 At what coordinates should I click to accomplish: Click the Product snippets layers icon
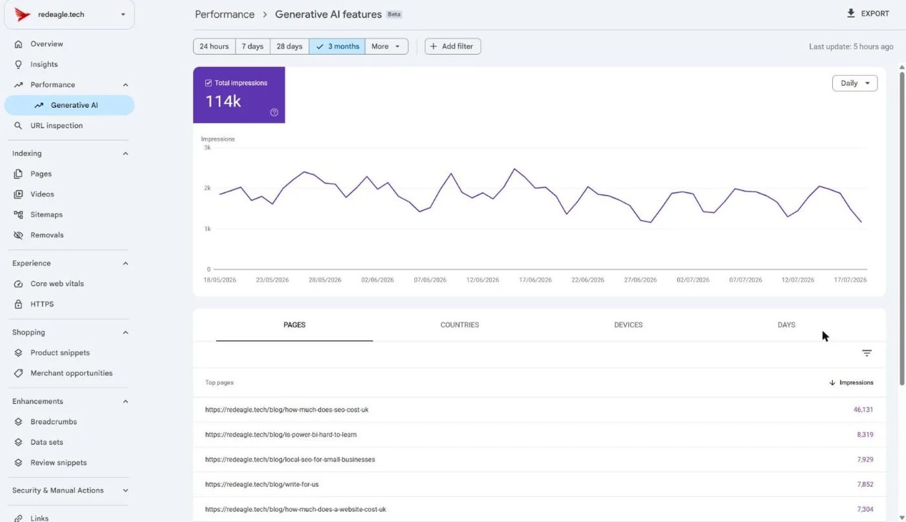coord(18,353)
